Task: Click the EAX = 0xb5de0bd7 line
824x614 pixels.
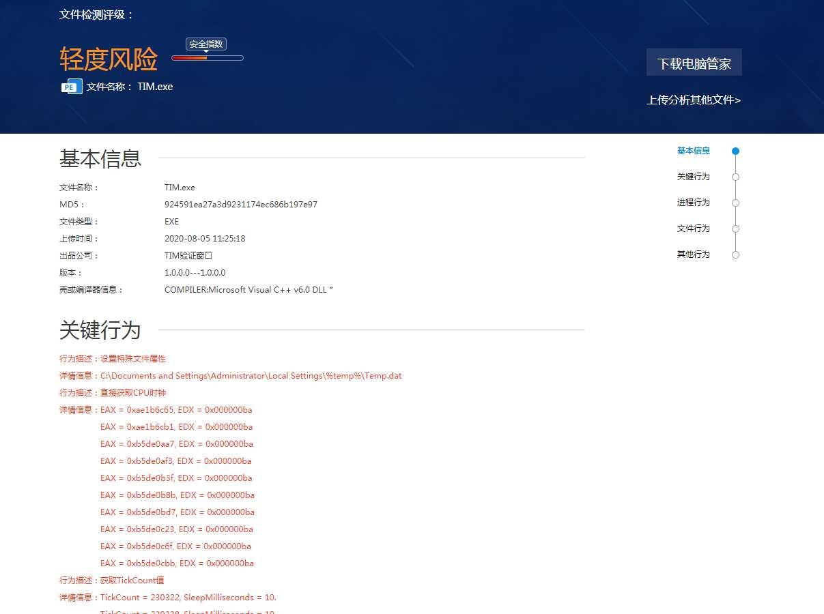Action: (x=177, y=512)
